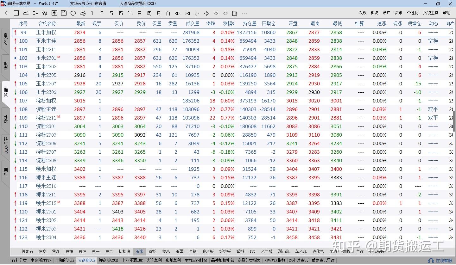Screen dimensions: 456x265
Task: Select the 郑商所CZCE exchange tab
Action: [x=108, y=260]
